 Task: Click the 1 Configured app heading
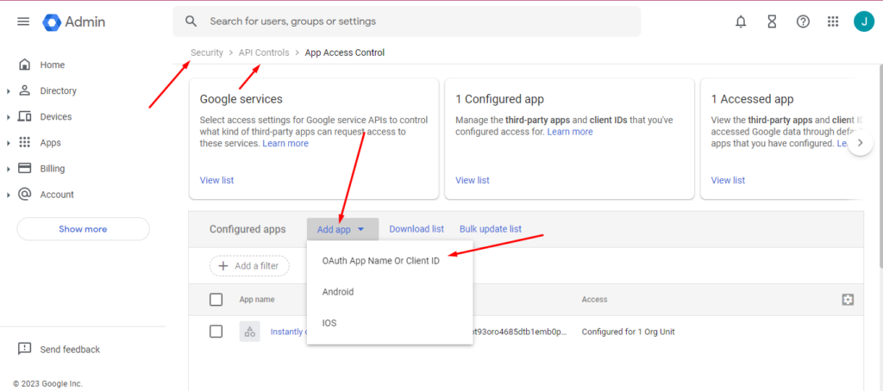(499, 99)
